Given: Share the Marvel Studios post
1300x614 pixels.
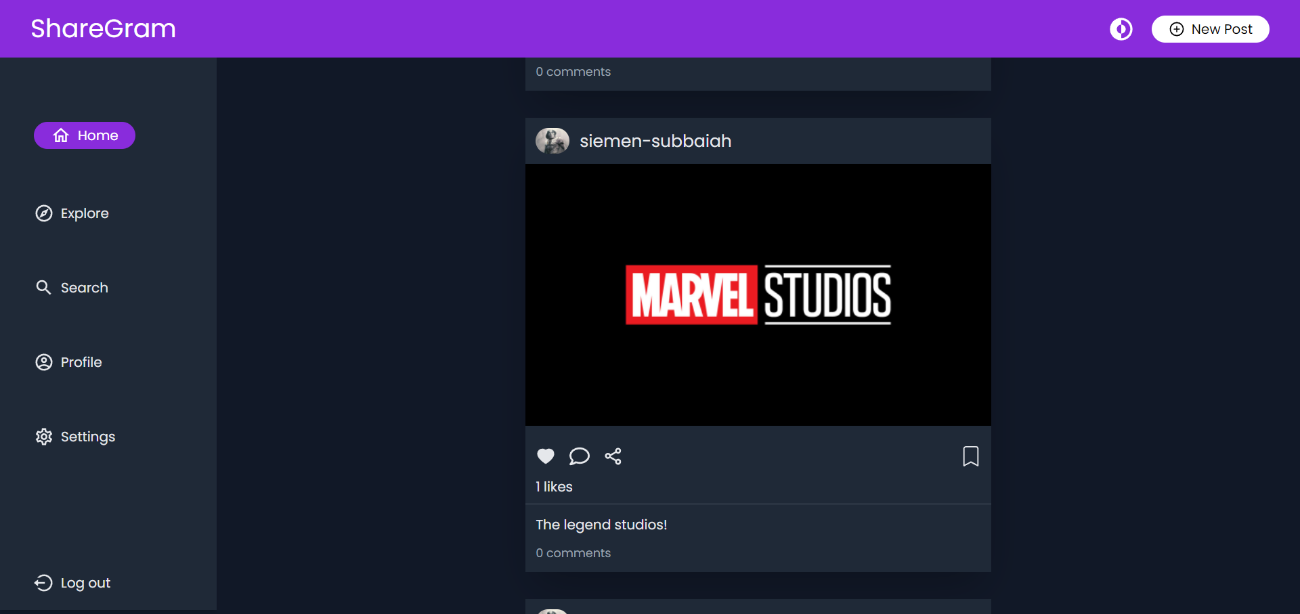Looking at the screenshot, I should [x=613, y=456].
